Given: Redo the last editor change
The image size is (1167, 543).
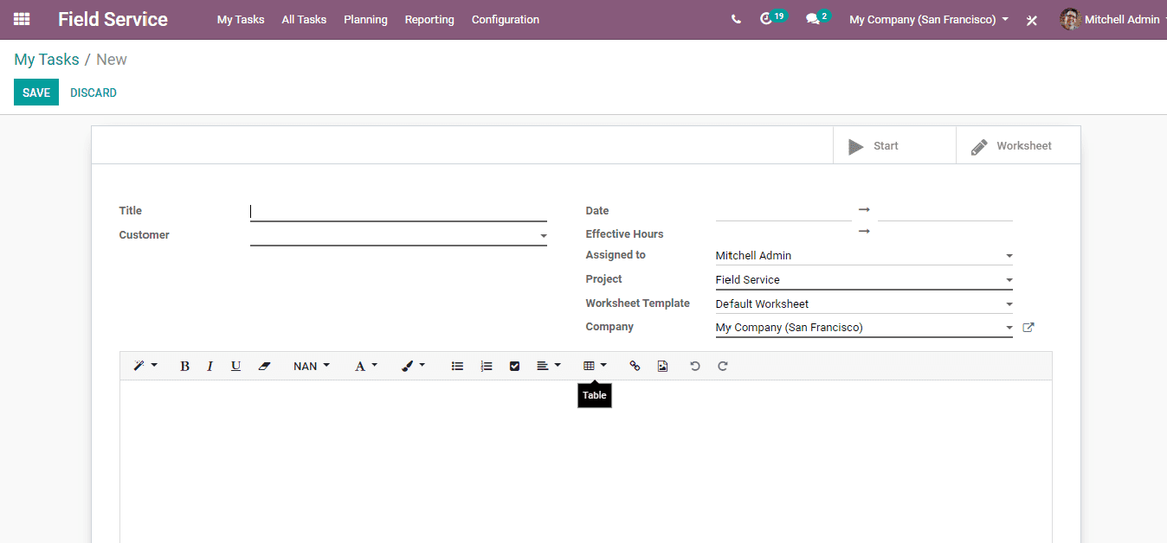Looking at the screenshot, I should click(x=723, y=366).
